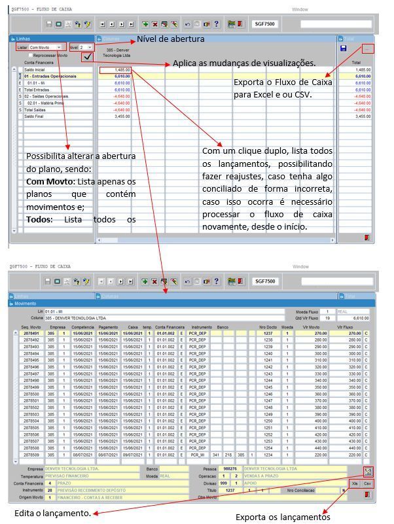
Task: Click the undo arrow icon in top toolbar
Action: (x=187, y=24)
